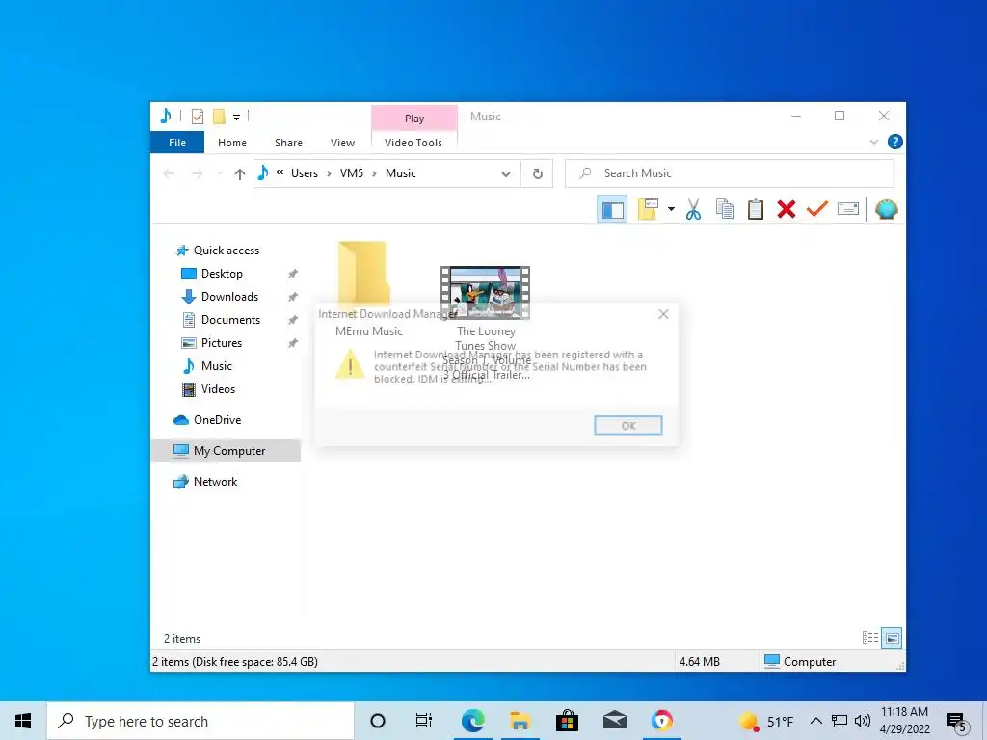Expand the ribbon with the chevron
987x740 pixels.
(873, 143)
